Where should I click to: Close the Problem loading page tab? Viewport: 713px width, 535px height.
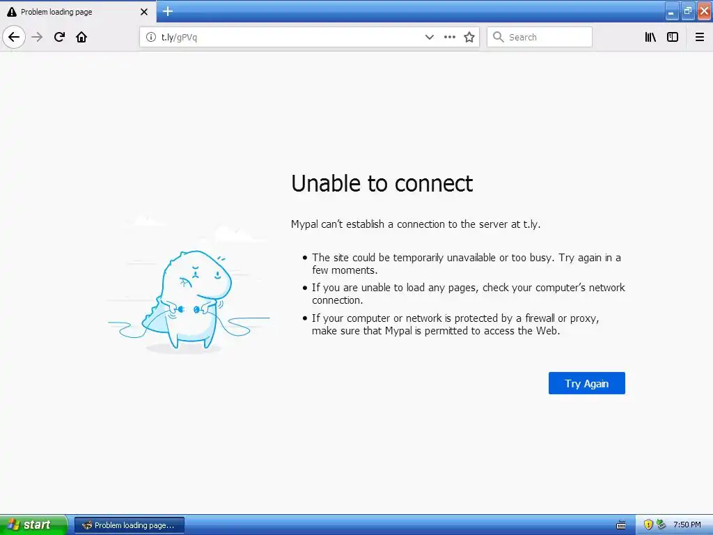[143, 12]
